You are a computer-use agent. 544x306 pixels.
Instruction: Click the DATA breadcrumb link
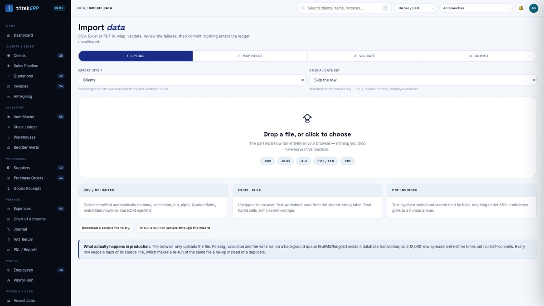pyautogui.click(x=81, y=8)
